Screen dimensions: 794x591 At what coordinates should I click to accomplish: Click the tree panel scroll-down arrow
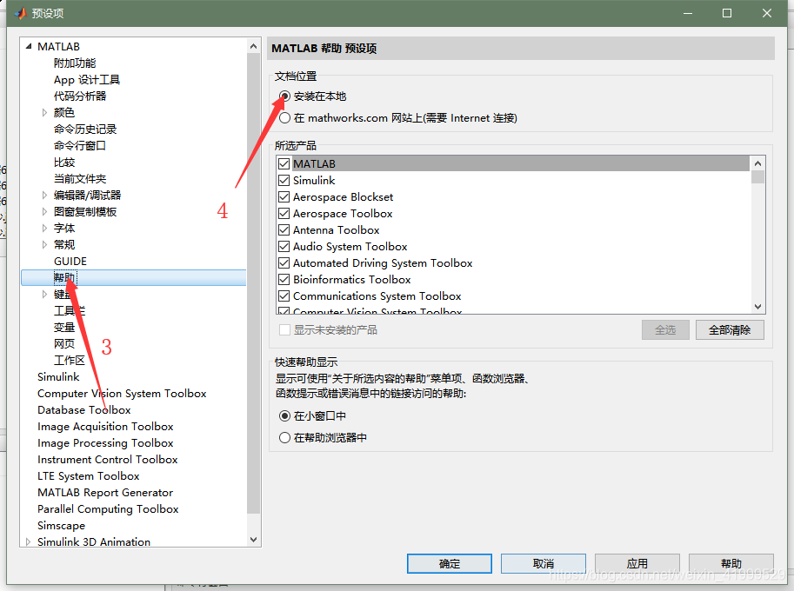[x=253, y=540]
